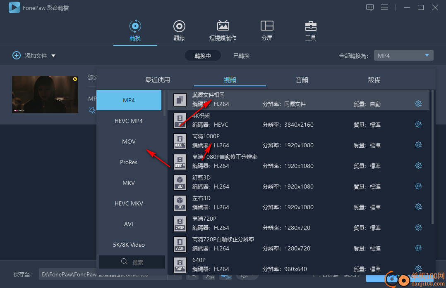This screenshot has width=446, height=288.
Task: Click the 640P preset icon
Action: 180,265
